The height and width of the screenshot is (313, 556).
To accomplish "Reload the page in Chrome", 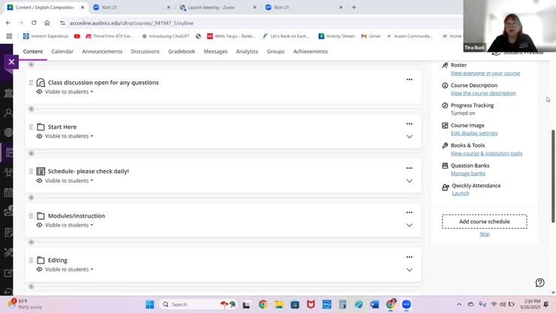I will click(34, 23).
